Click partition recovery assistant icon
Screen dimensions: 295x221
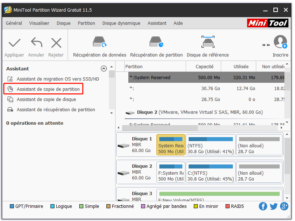10,109
